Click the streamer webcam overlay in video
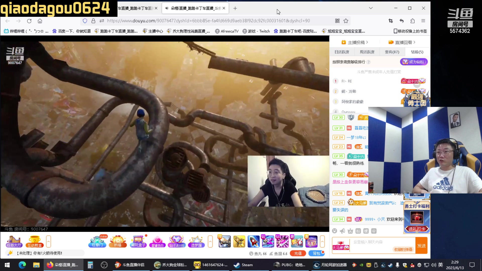Viewport: 482px width, 271px height. pyautogui.click(x=288, y=181)
